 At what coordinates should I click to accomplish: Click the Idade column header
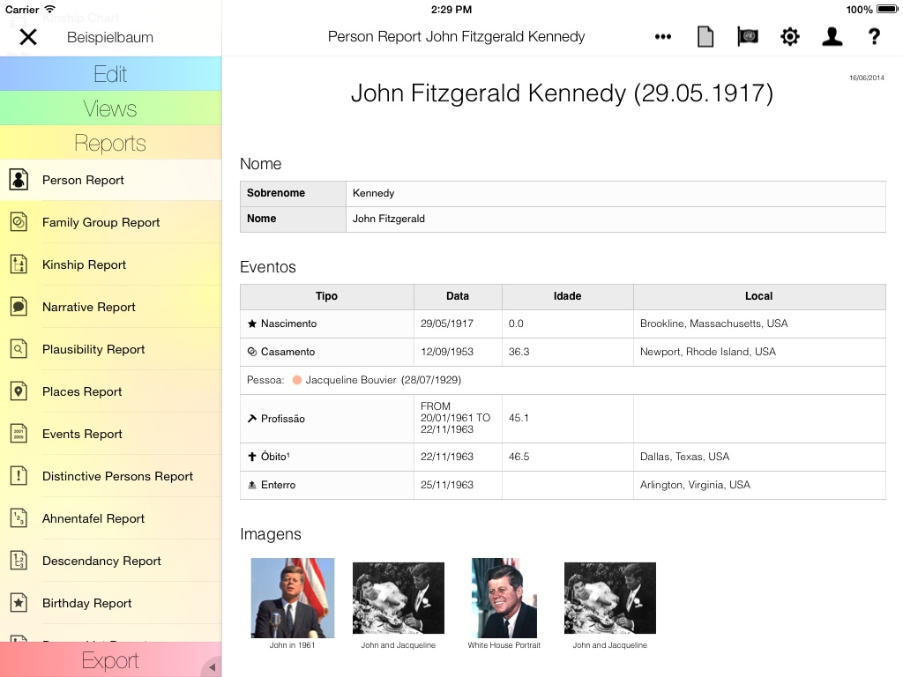pos(567,296)
